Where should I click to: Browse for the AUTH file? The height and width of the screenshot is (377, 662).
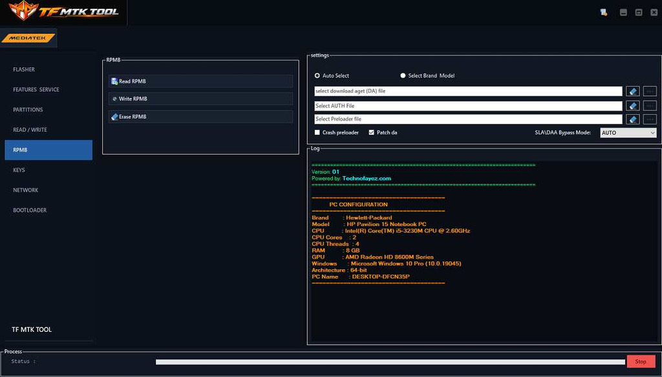(650, 106)
